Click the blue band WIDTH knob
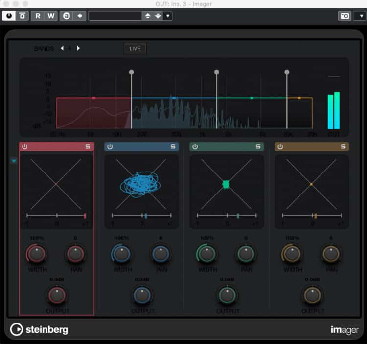The height and width of the screenshot is (344, 367). pos(121,253)
